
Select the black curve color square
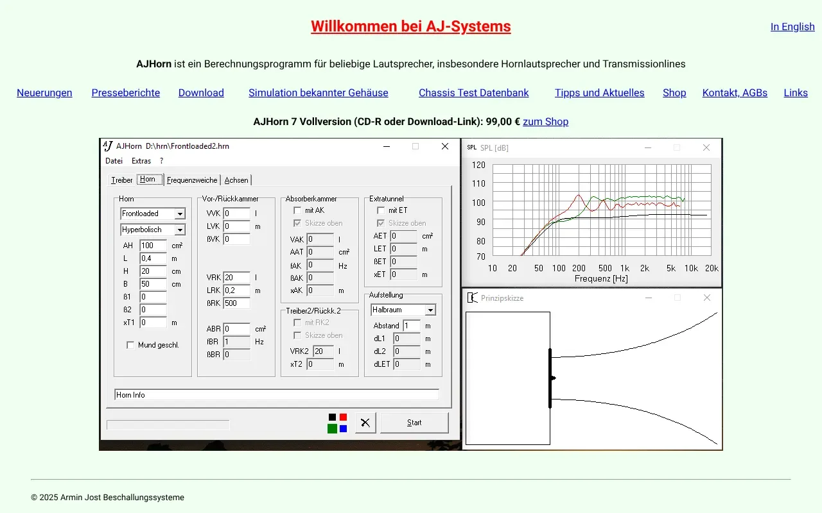[x=332, y=417]
